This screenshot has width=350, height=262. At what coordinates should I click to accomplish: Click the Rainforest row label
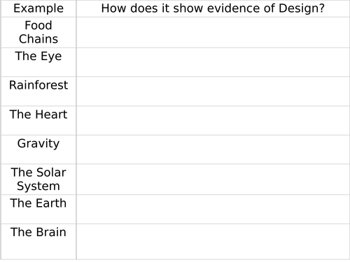coord(38,85)
